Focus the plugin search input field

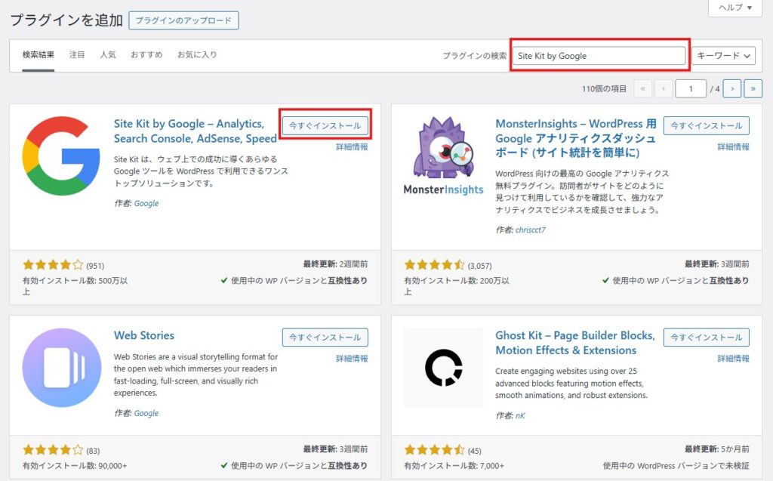[599, 56]
